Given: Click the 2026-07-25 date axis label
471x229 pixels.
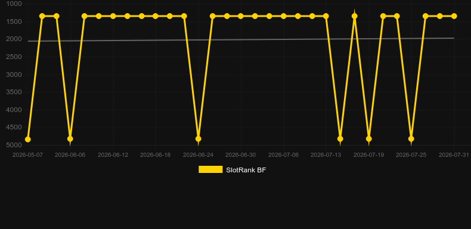Looking at the screenshot, I should click(411, 155).
